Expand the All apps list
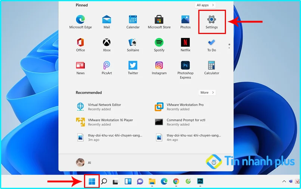Image resolution: width=301 pixels, height=189 pixels. point(205,5)
